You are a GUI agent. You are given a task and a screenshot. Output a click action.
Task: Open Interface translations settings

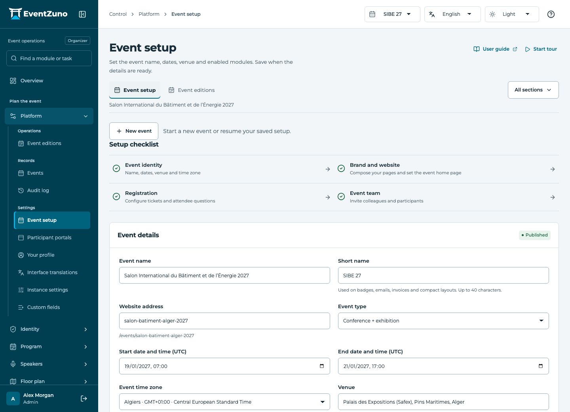click(52, 273)
